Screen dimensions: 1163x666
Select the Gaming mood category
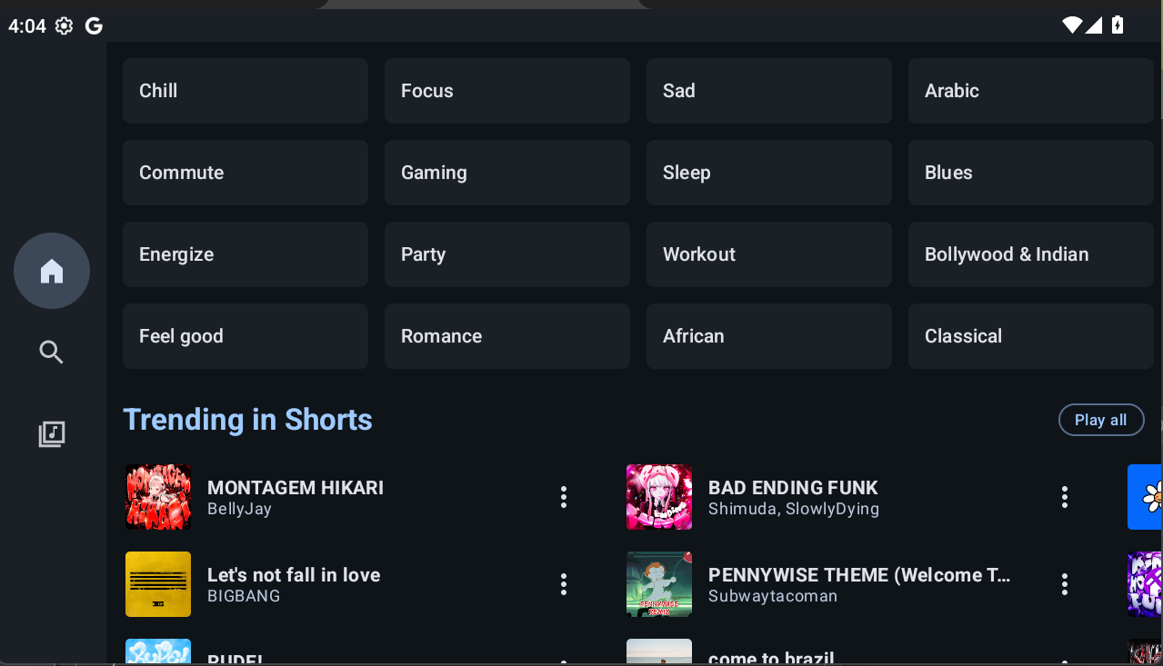pos(506,173)
